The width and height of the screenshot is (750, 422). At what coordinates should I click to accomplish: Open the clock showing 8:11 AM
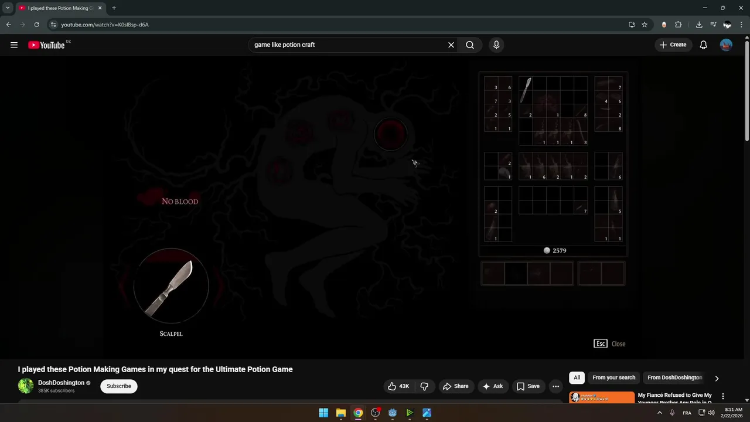pos(734,413)
